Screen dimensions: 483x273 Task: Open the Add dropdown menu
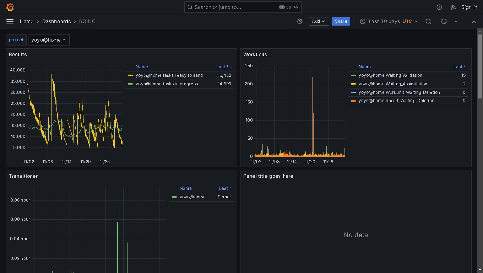tap(319, 21)
